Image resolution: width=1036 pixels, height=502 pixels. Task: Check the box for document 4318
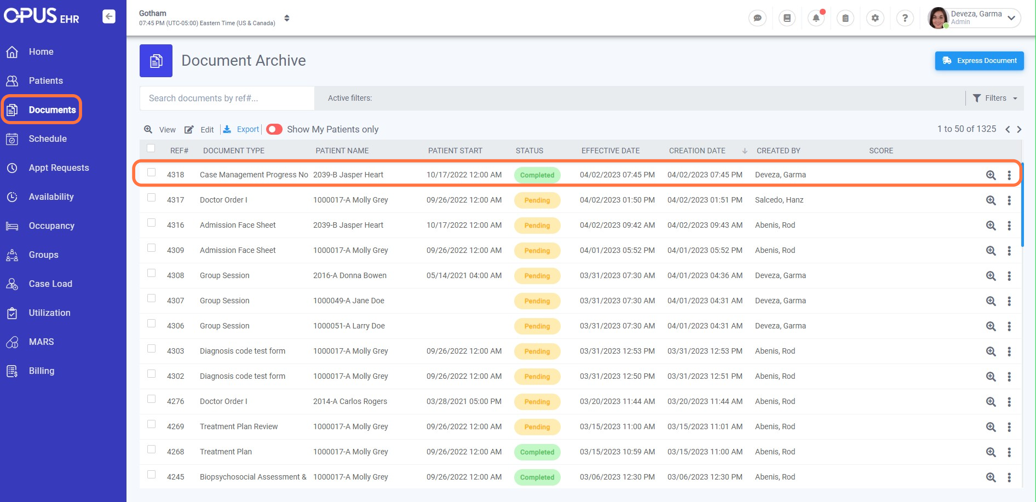click(x=152, y=172)
